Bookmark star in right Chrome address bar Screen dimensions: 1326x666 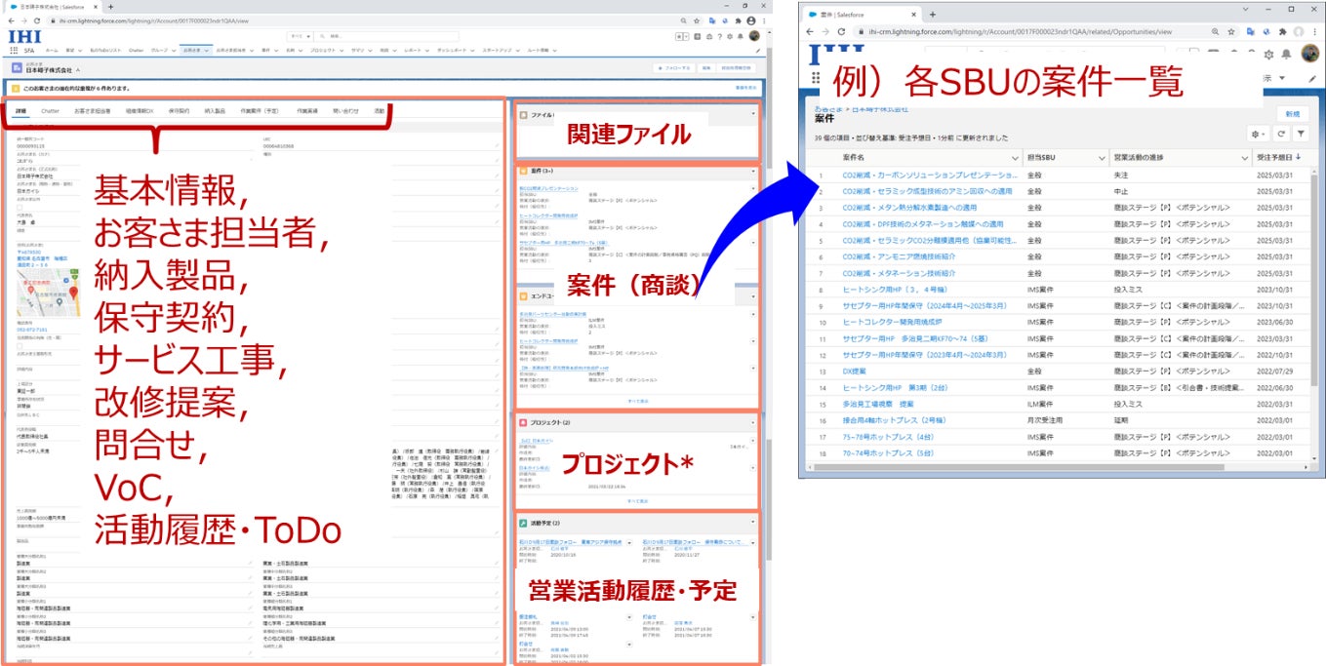[x=1233, y=31]
